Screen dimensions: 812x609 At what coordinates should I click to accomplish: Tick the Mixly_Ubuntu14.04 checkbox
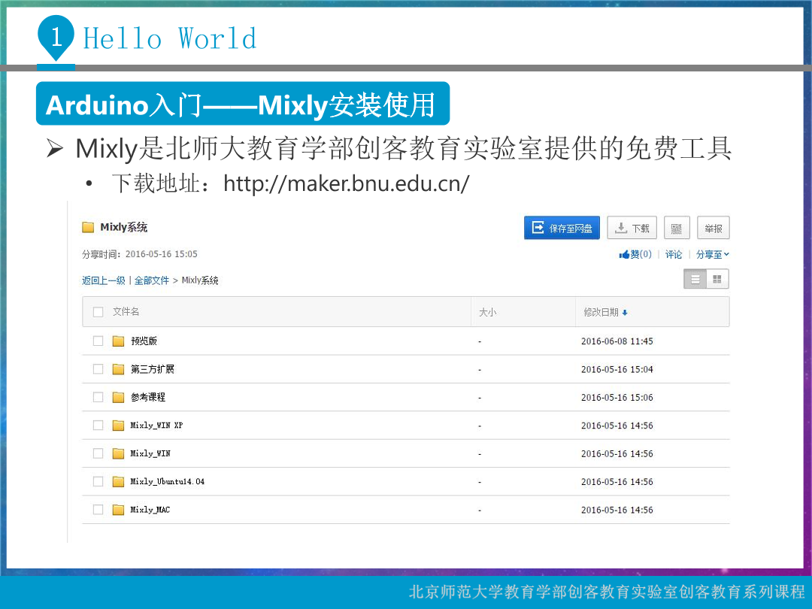pos(98,482)
